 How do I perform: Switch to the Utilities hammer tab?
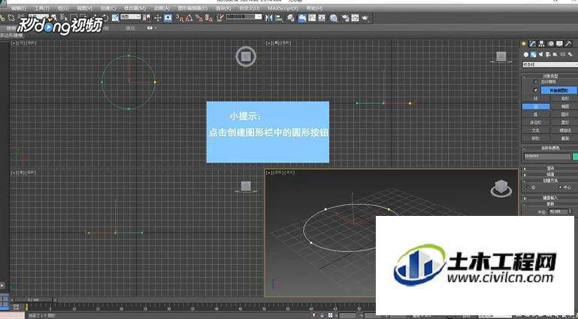point(568,44)
